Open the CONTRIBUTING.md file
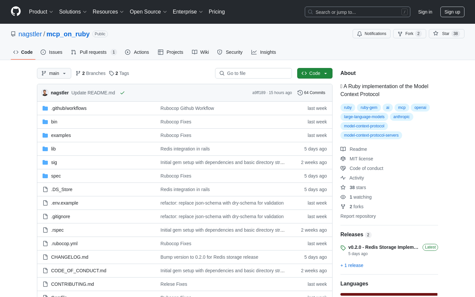The image size is (475, 297). tap(73, 284)
